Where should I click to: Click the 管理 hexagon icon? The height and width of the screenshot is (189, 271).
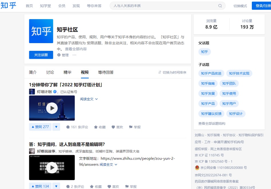click(59, 55)
